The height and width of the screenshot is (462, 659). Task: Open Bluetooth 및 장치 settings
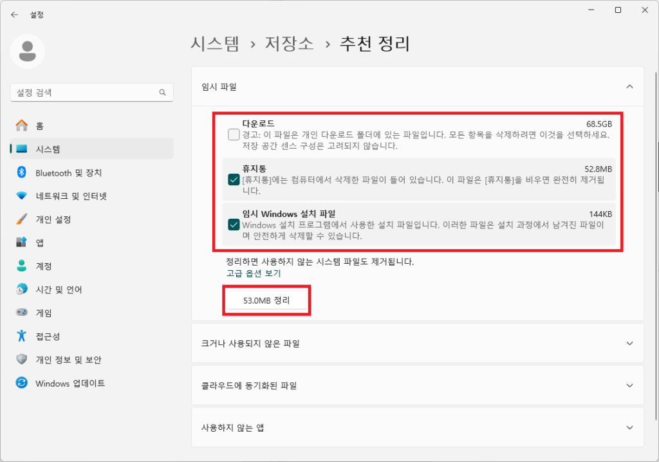[91, 172]
